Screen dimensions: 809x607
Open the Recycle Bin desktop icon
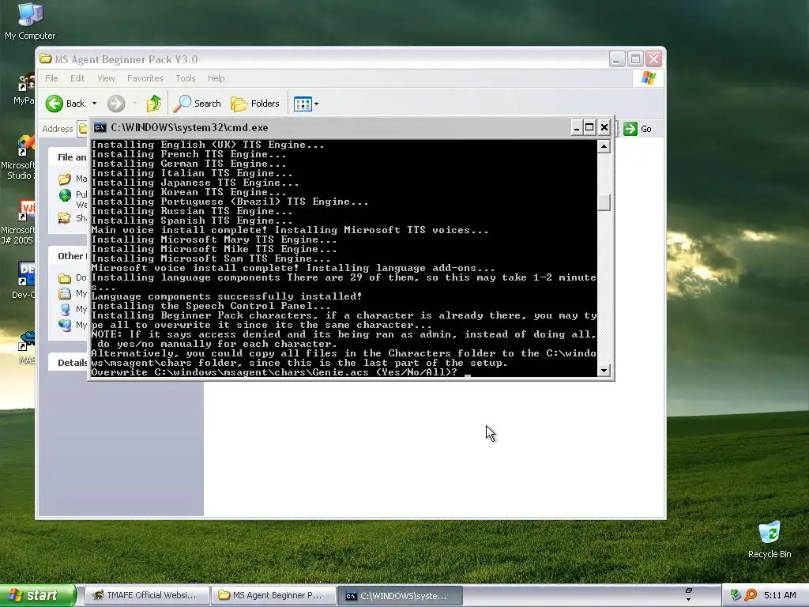click(x=769, y=540)
